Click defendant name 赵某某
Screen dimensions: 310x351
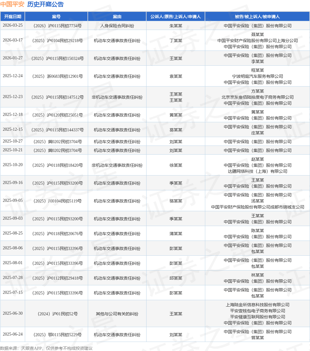(x=257, y=159)
